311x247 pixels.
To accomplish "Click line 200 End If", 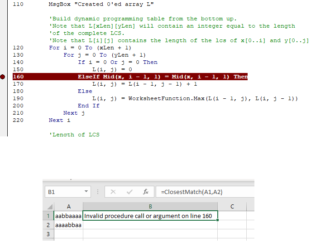I will pyautogui.click(x=89, y=106).
